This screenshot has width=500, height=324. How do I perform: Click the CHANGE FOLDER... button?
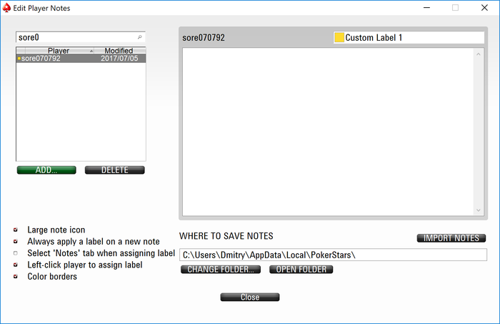pyautogui.click(x=221, y=270)
